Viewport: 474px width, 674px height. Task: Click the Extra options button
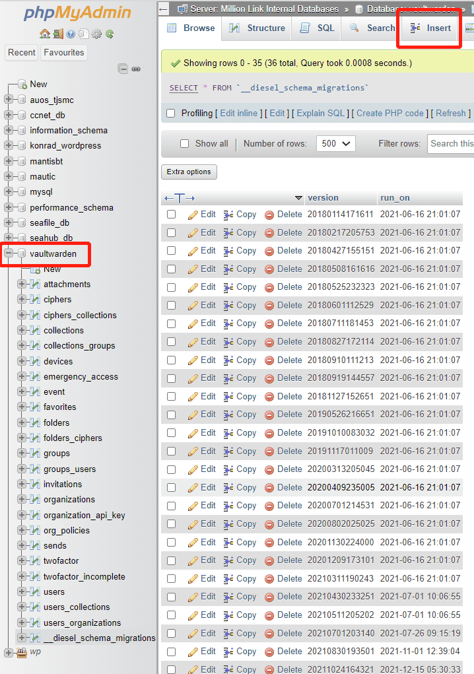click(189, 172)
